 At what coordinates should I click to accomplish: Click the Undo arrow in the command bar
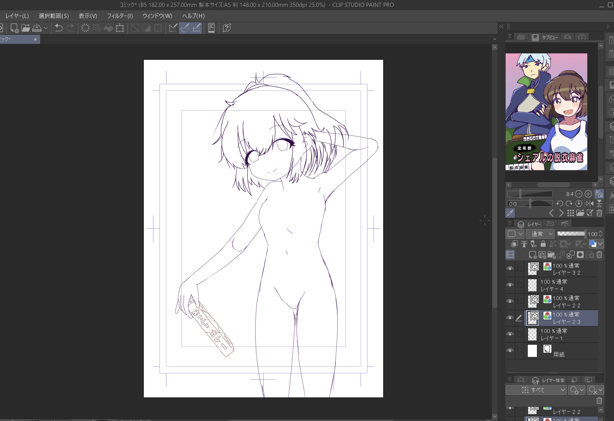[59, 28]
